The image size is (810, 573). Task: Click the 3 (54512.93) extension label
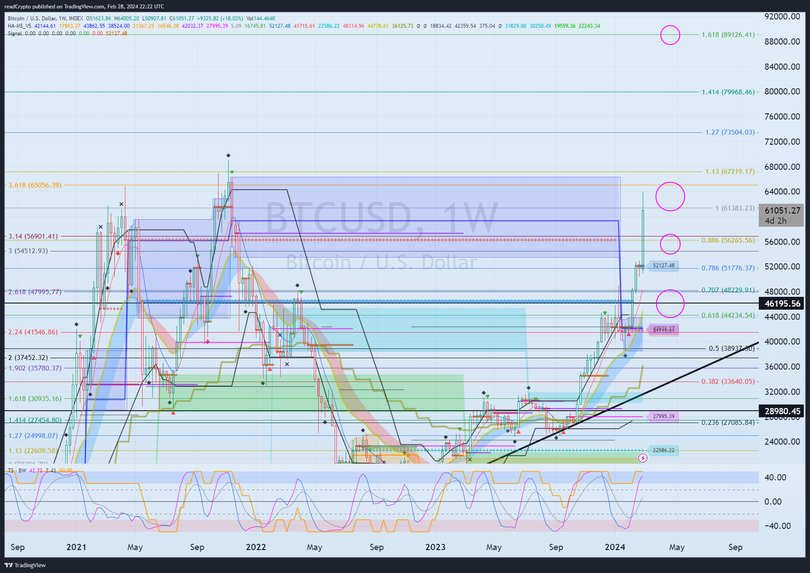28,251
